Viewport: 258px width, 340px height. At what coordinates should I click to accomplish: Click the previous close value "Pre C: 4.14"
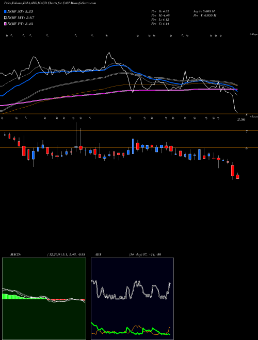pos(160,24)
